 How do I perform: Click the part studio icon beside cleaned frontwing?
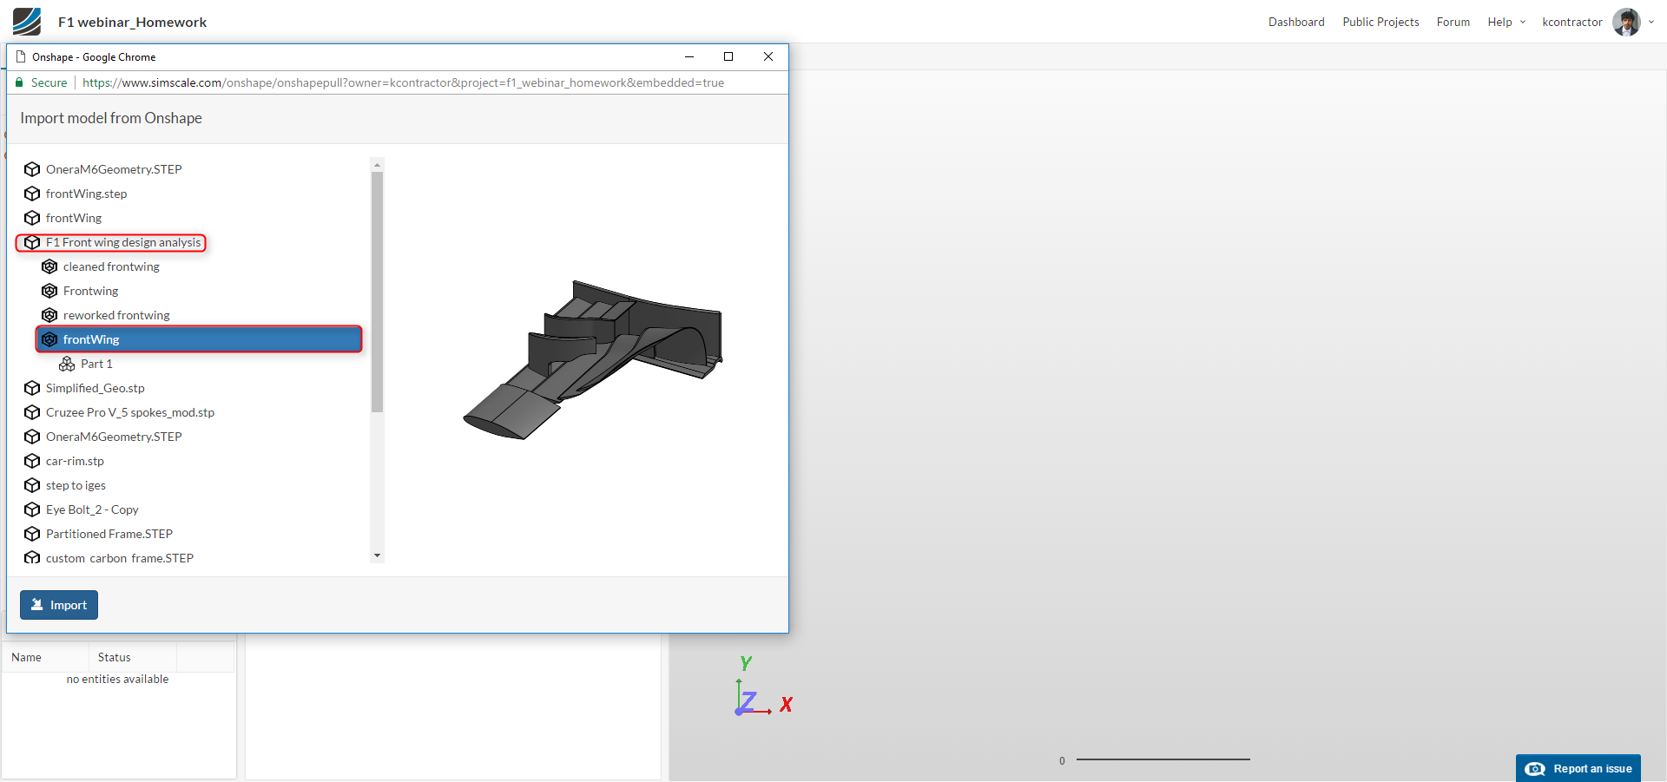click(x=49, y=266)
